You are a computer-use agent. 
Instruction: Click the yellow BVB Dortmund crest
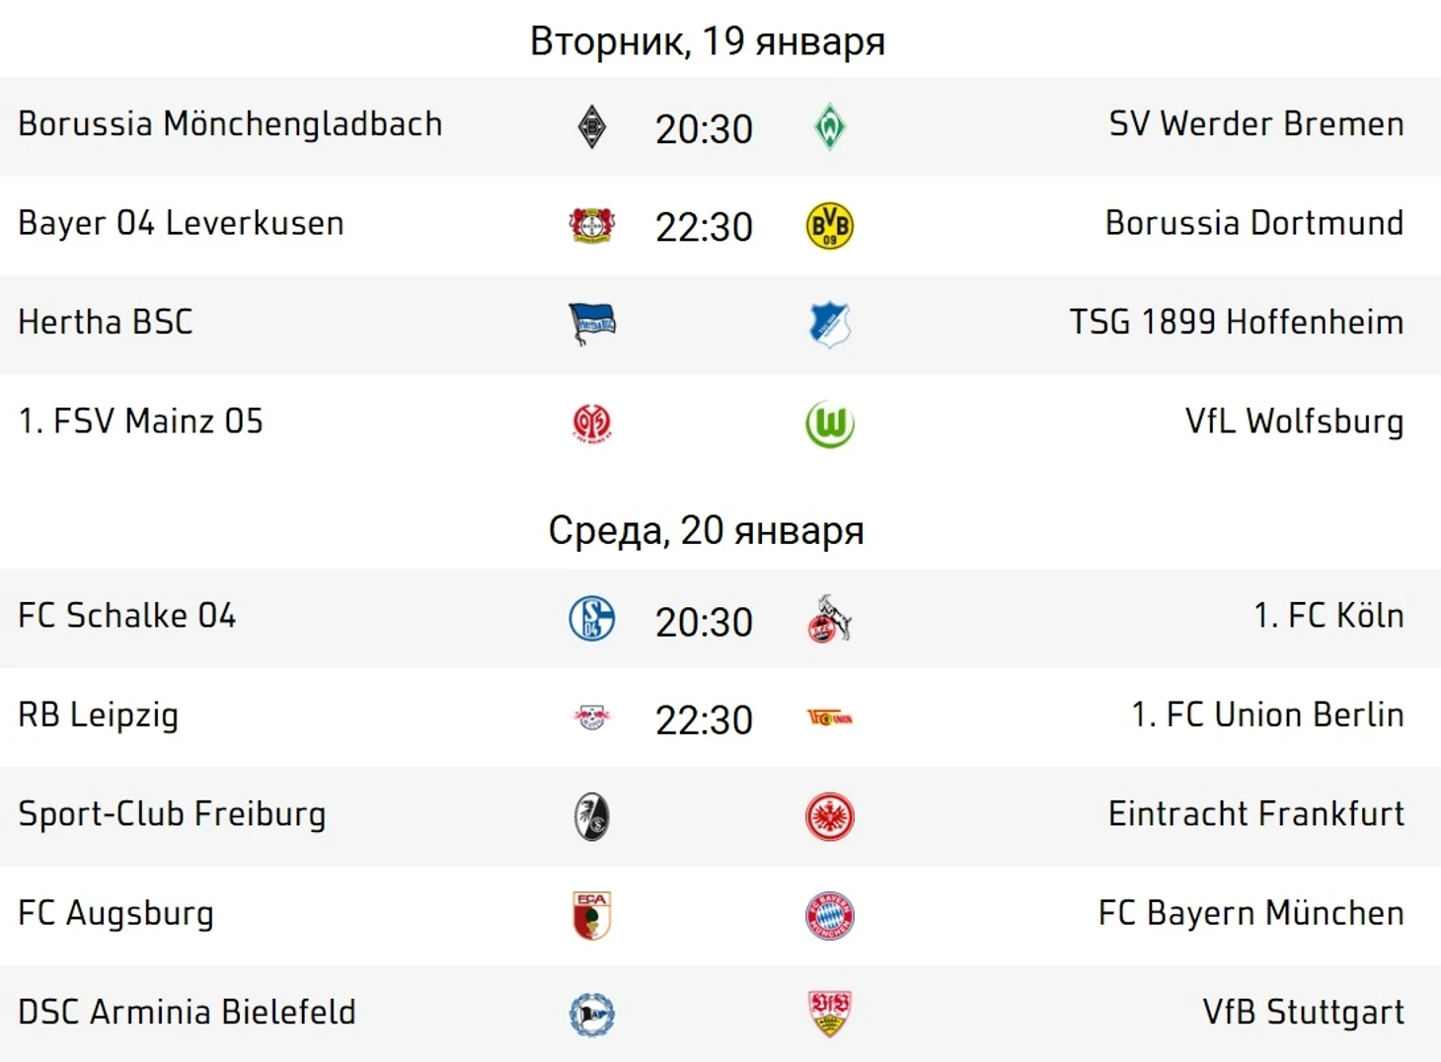point(829,226)
